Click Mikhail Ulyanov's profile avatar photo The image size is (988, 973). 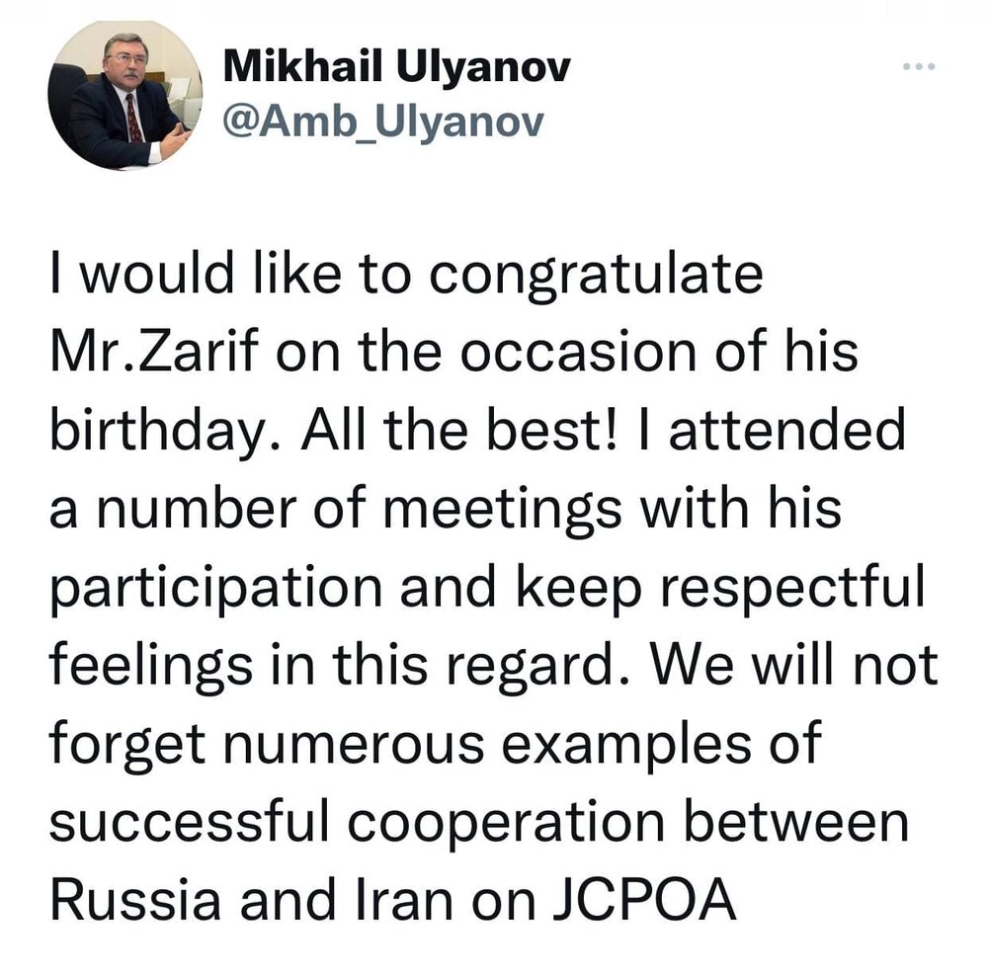pyautogui.click(x=123, y=95)
